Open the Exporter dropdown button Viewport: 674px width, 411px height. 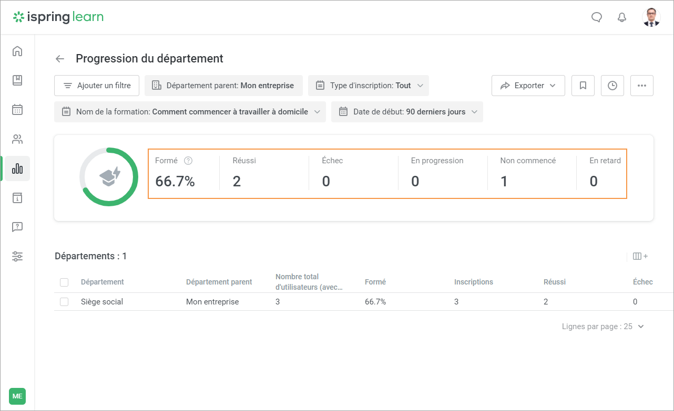[528, 86]
